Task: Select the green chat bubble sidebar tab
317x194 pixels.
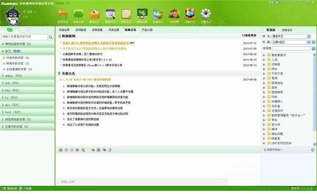Action: click(10, 30)
